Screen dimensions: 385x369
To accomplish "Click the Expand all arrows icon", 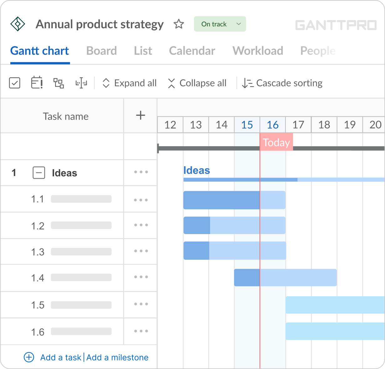I will 106,83.
